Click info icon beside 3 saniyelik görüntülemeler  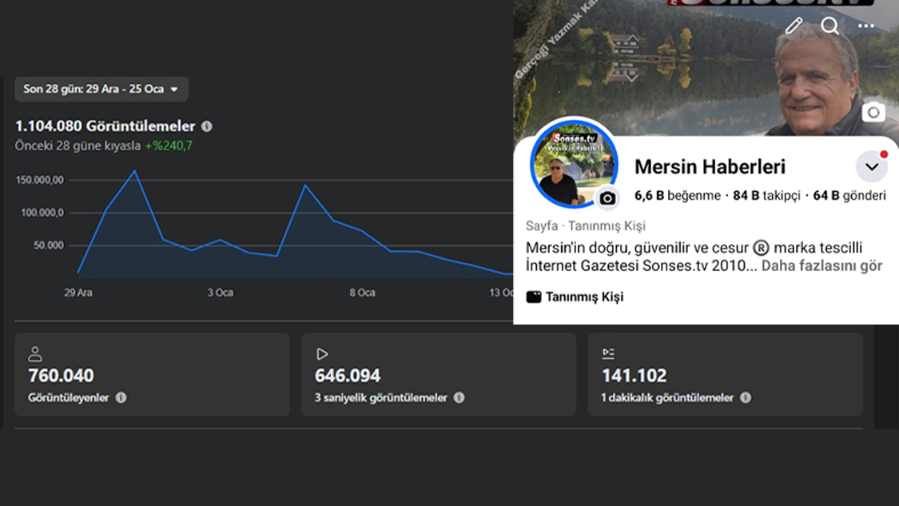pos(459,397)
